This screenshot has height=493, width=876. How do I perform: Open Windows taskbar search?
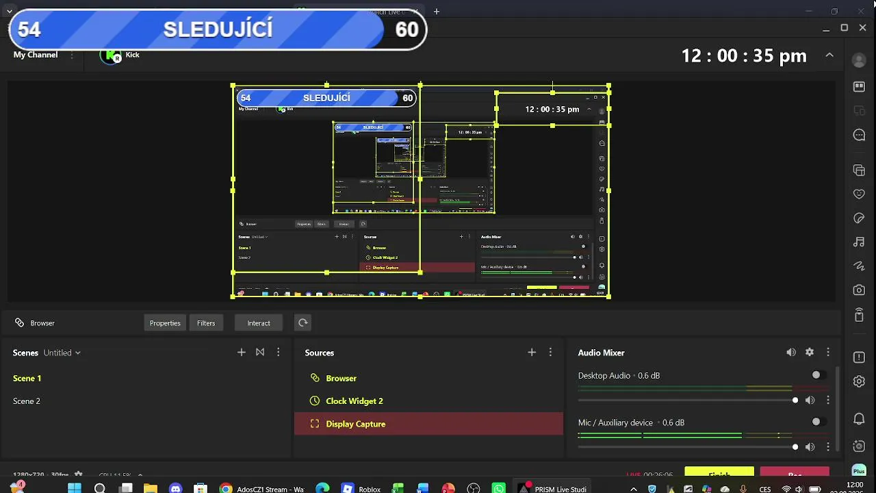tap(100, 488)
